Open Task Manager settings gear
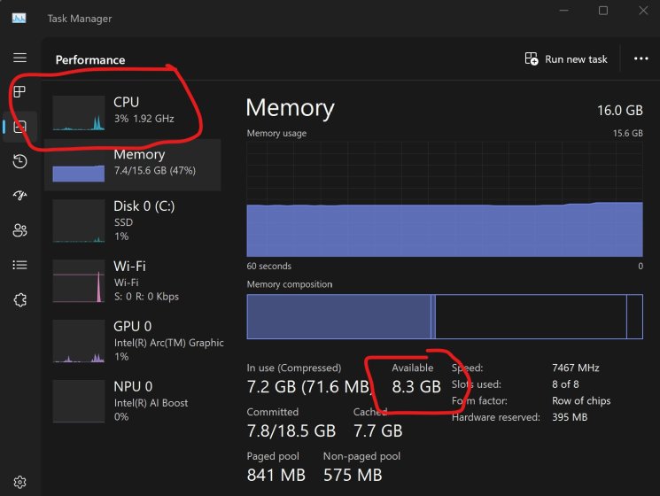Viewport: 660px width, 496px height. pyautogui.click(x=19, y=483)
